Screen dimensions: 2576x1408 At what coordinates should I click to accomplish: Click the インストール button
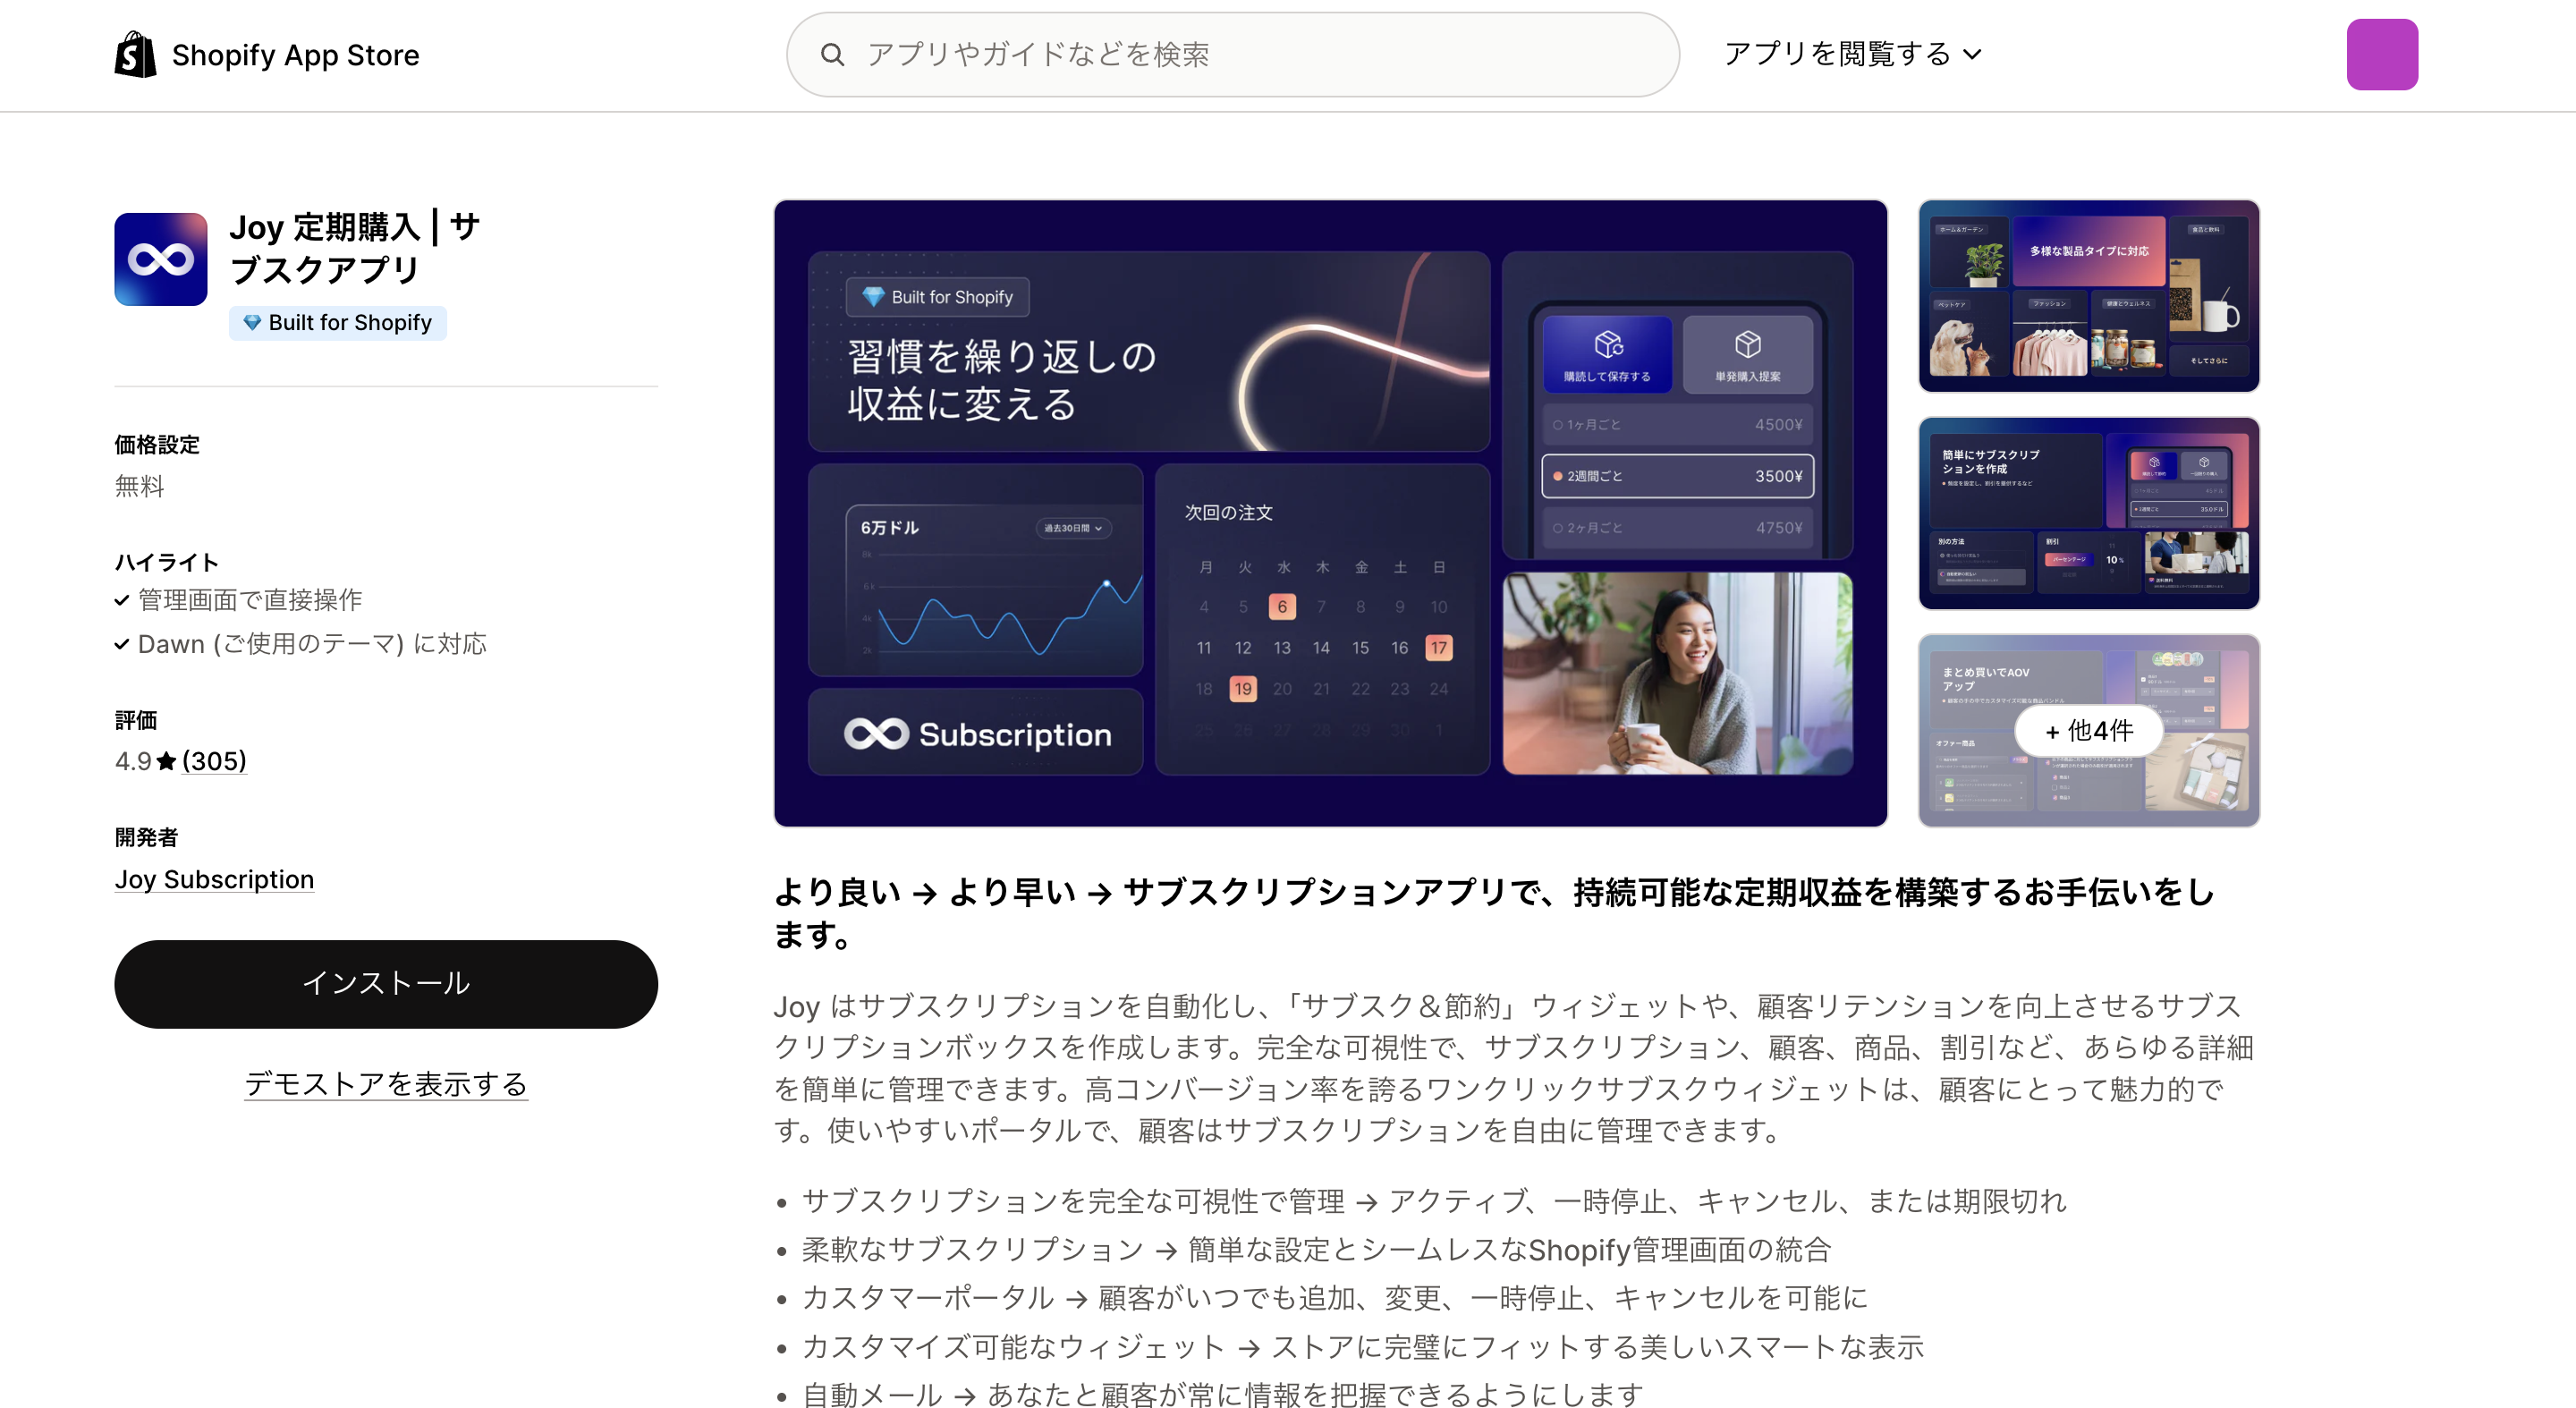[x=386, y=983]
